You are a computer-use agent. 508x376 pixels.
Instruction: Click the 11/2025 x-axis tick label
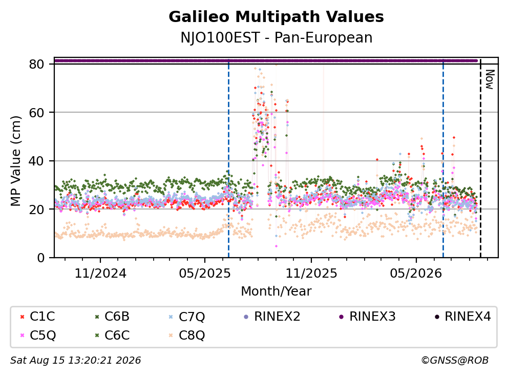[x=311, y=274]
